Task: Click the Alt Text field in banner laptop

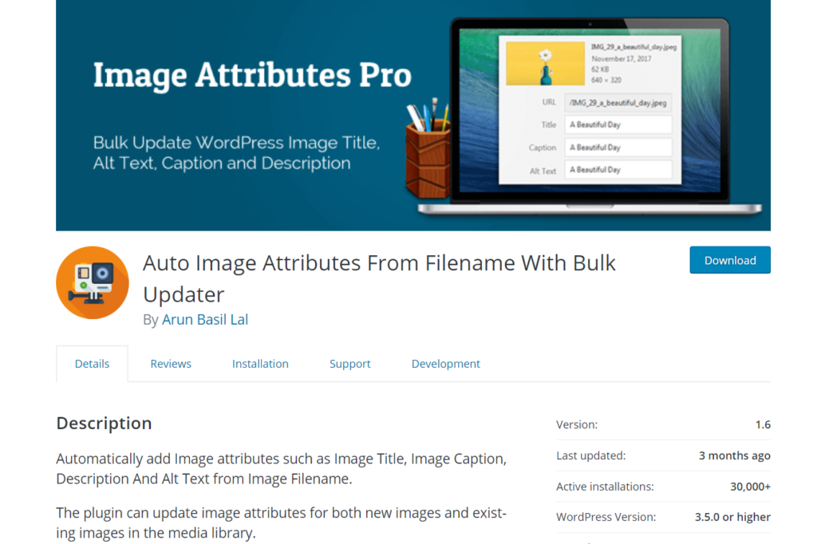Action: [618, 170]
